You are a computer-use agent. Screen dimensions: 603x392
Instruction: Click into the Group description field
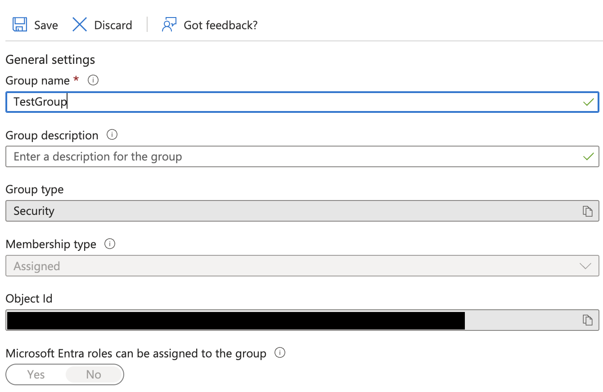pos(302,156)
